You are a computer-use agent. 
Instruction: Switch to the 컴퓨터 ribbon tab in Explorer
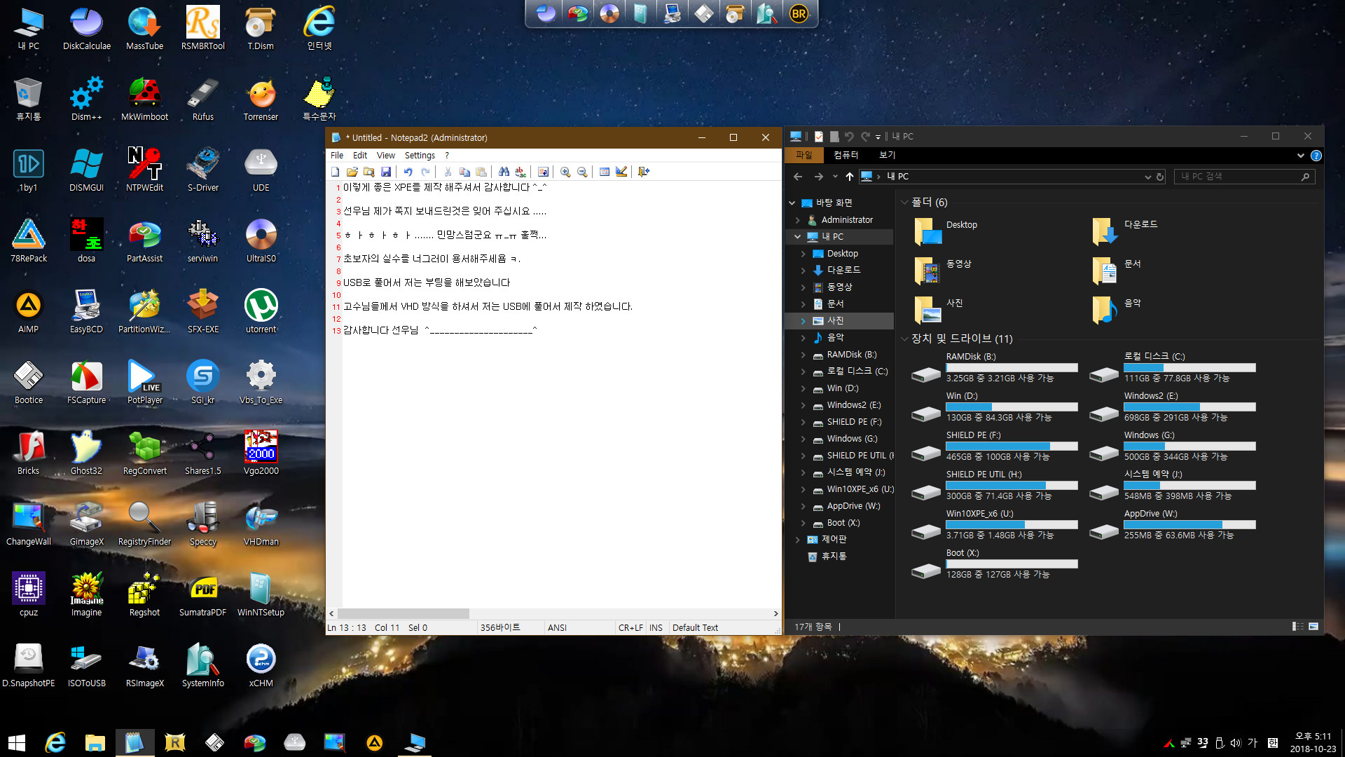tap(846, 155)
